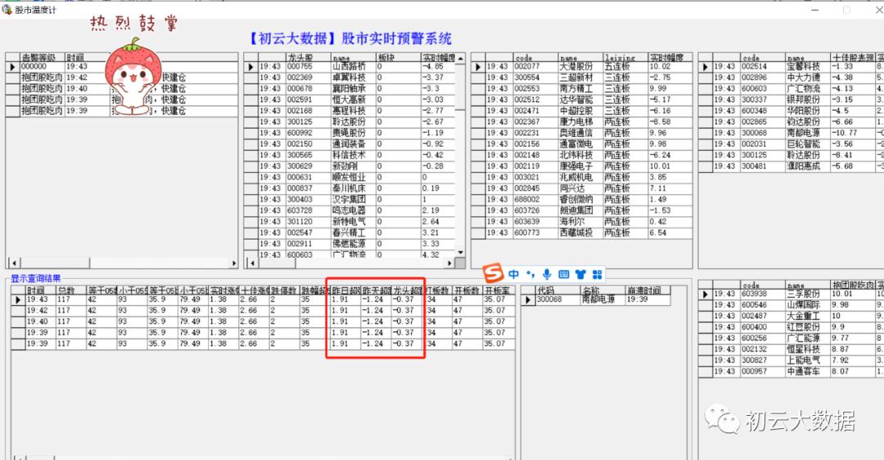This screenshot has width=884, height=460.
Task: Activate Sogou voice input microphone icon
Action: 546,274
